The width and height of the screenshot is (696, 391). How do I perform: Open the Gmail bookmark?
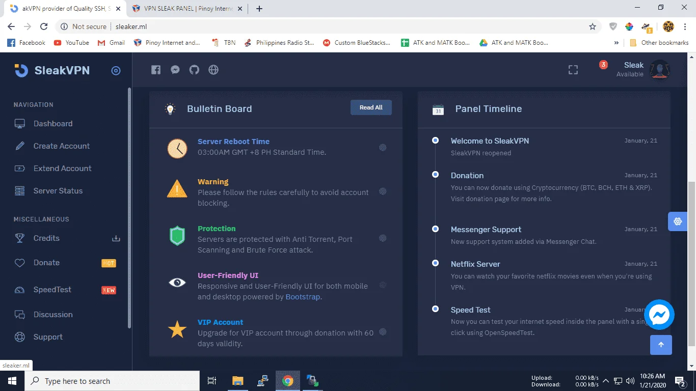111,43
